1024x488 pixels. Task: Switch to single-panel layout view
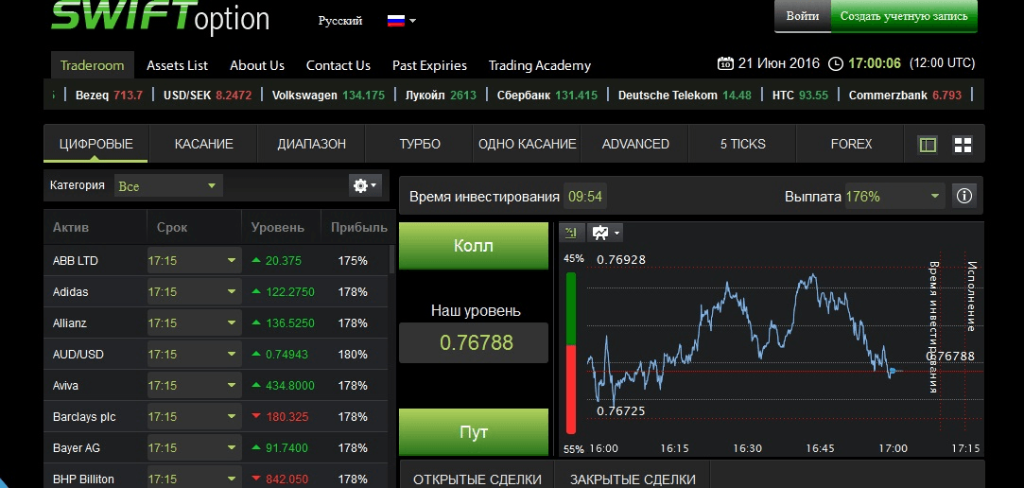click(x=928, y=145)
